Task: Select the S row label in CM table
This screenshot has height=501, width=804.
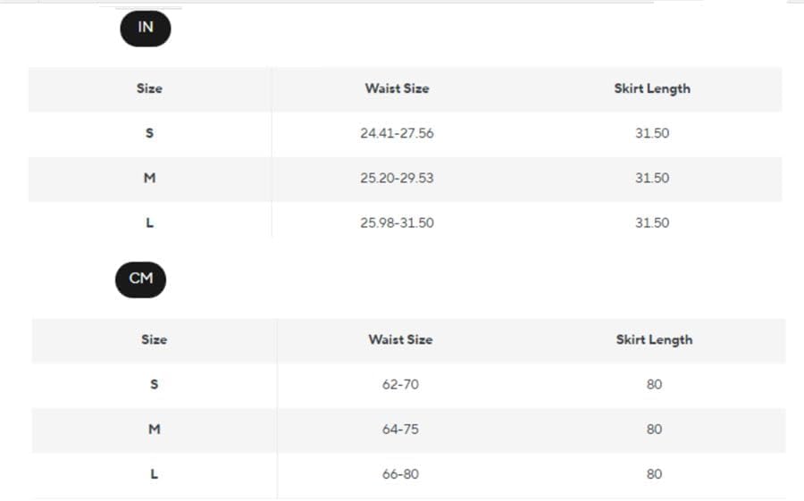Action: (x=154, y=384)
